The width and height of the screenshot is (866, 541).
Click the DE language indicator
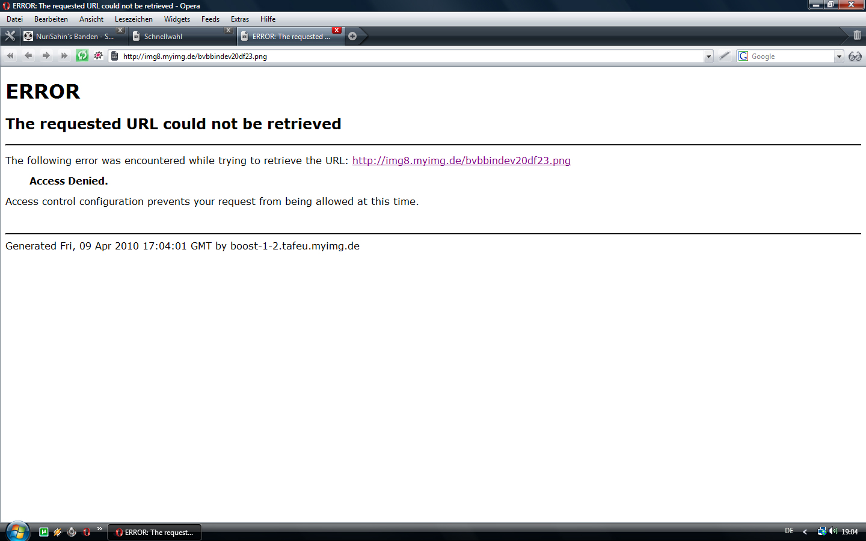click(x=789, y=531)
